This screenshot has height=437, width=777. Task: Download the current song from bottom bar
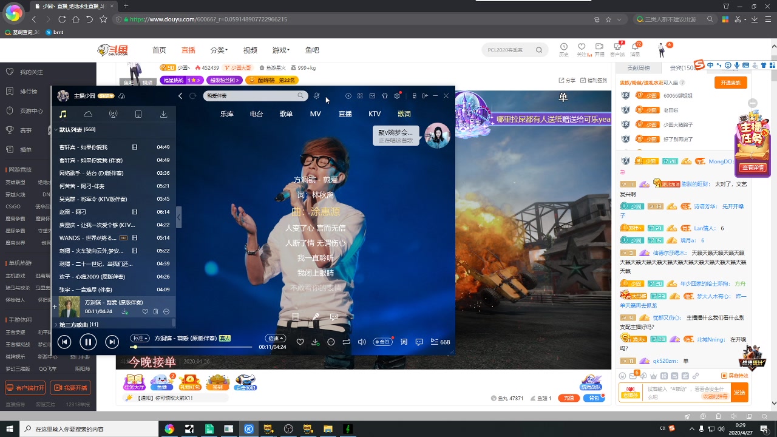coord(315,342)
